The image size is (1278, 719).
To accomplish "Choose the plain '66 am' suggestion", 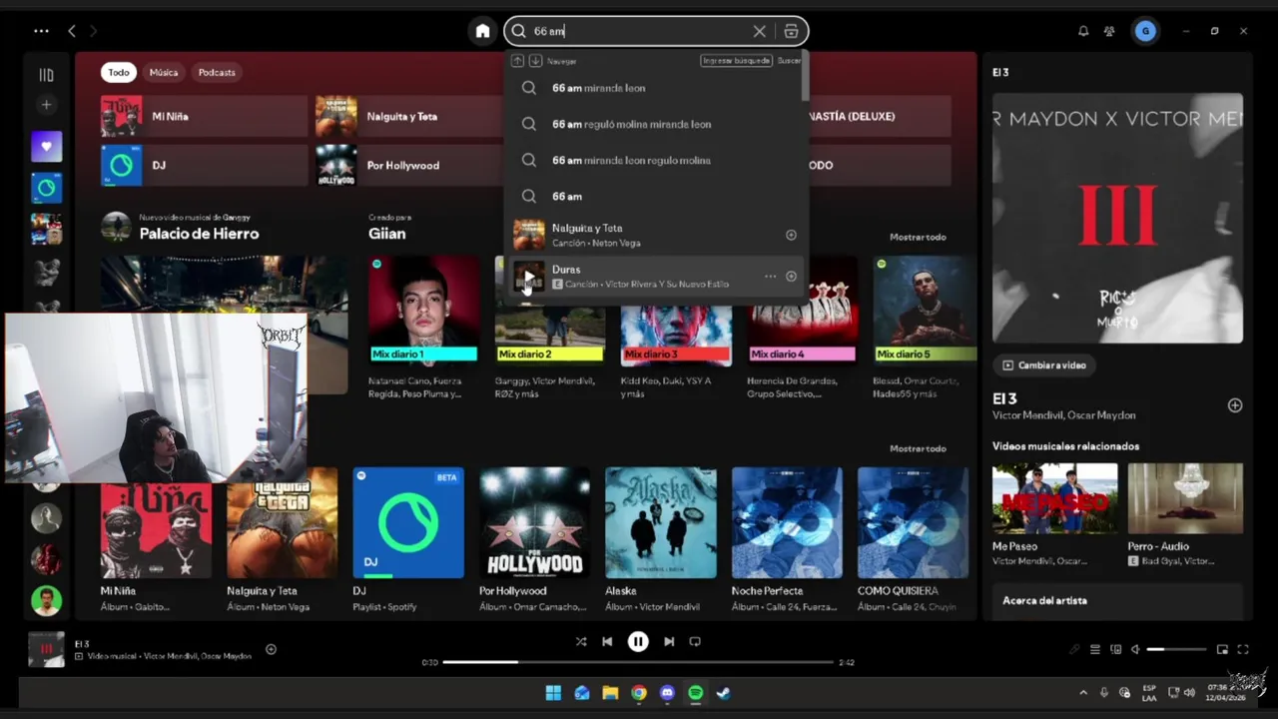I will click(655, 196).
